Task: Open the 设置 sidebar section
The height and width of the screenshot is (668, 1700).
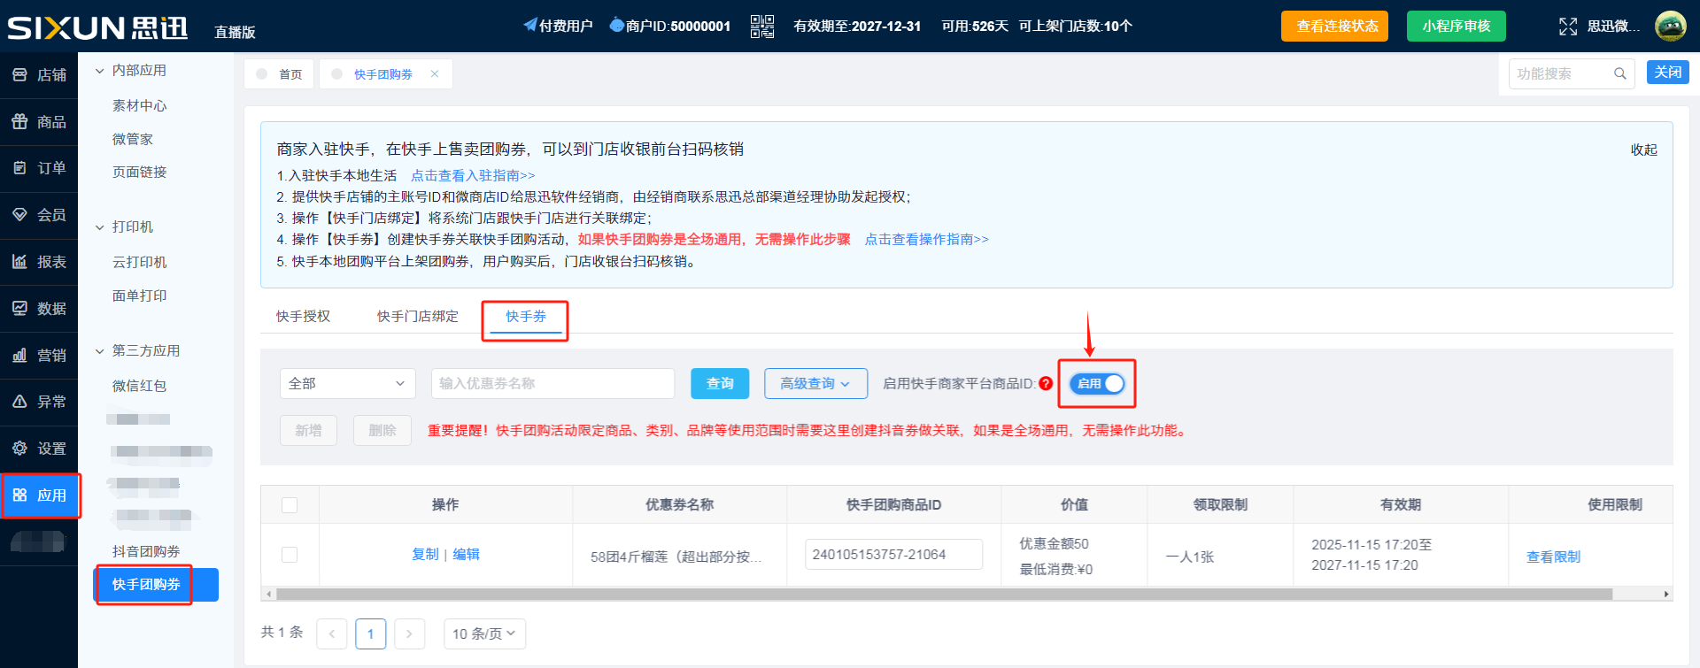Action: (39, 449)
